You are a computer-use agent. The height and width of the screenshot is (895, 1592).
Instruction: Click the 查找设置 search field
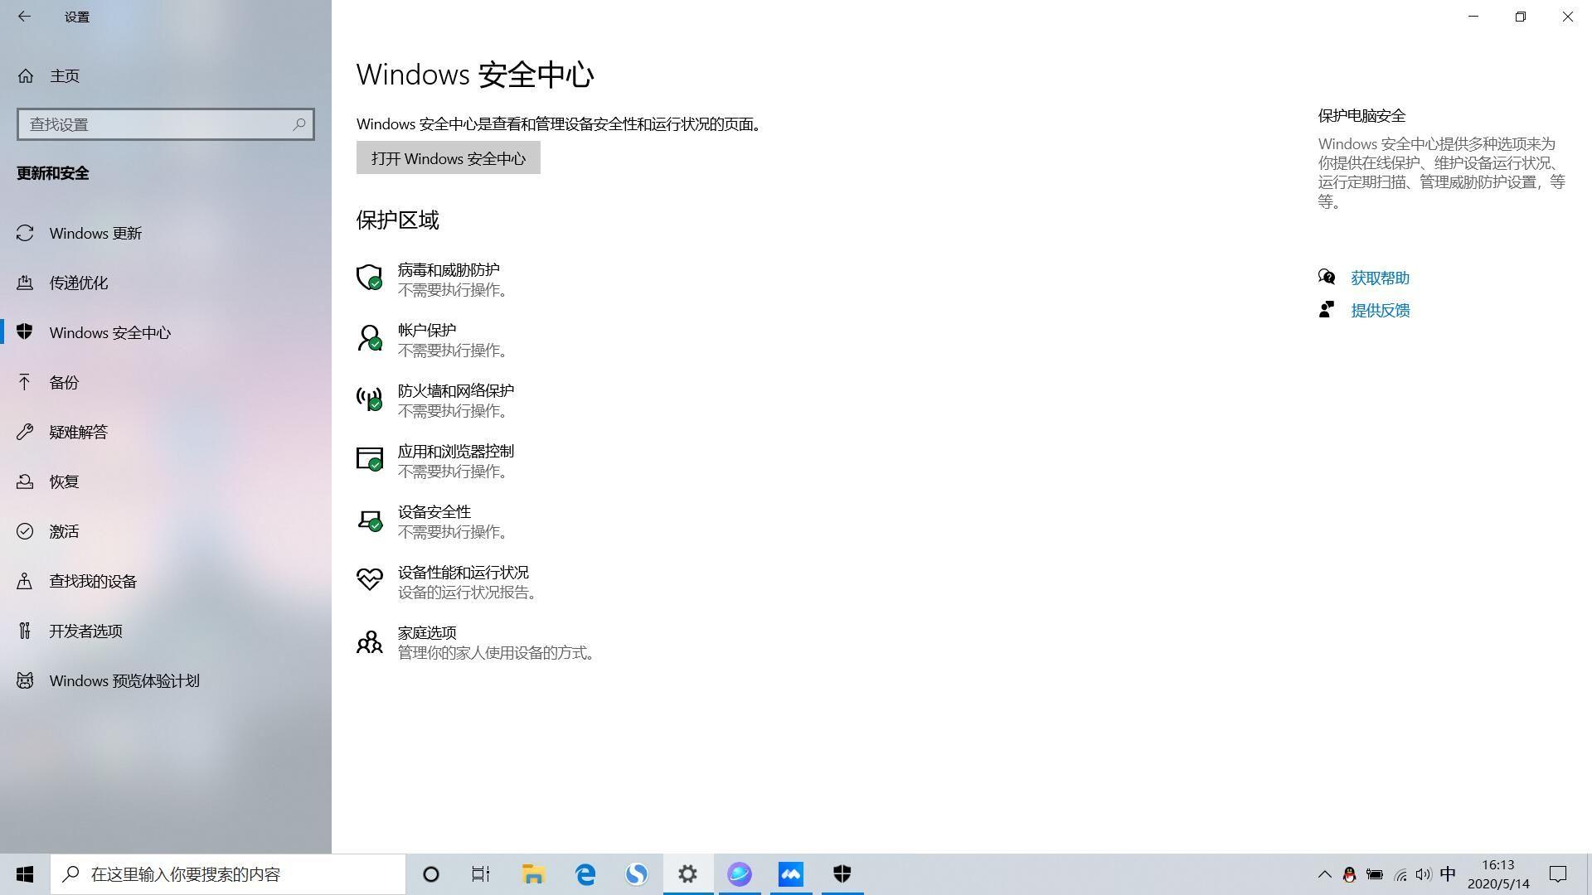coord(158,124)
